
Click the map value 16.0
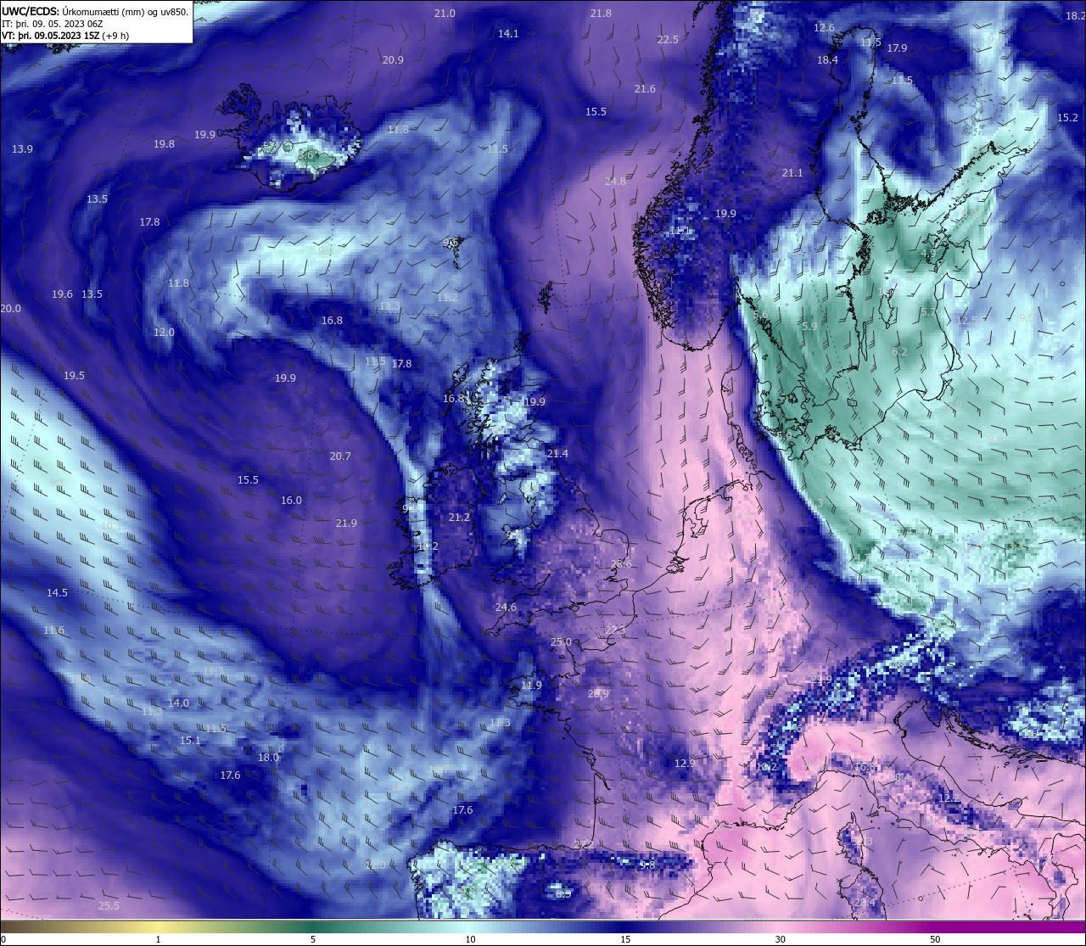pyautogui.click(x=291, y=501)
